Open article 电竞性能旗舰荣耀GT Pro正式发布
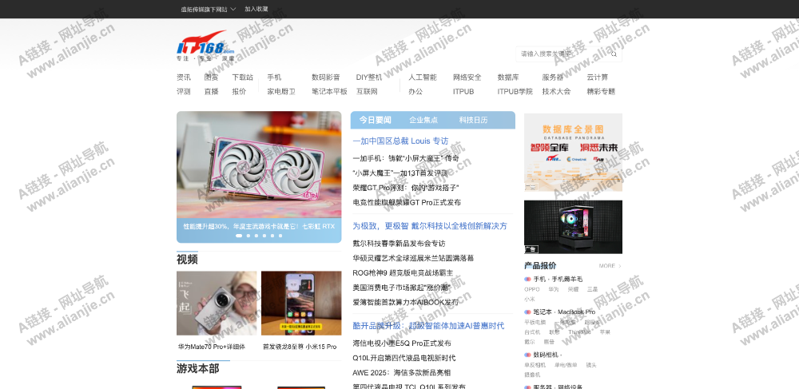The image size is (799, 389). coord(407,203)
